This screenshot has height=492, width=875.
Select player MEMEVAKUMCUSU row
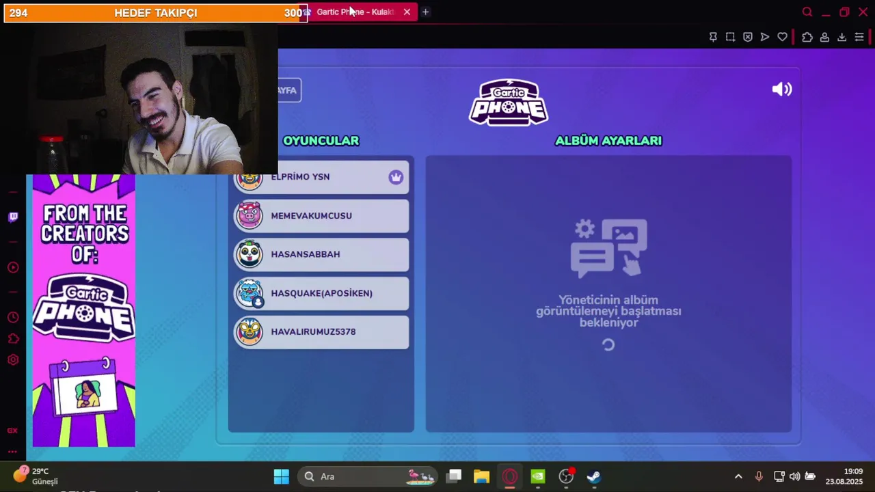321,215
